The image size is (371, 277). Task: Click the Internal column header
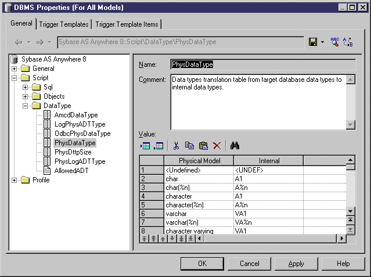coord(269,161)
